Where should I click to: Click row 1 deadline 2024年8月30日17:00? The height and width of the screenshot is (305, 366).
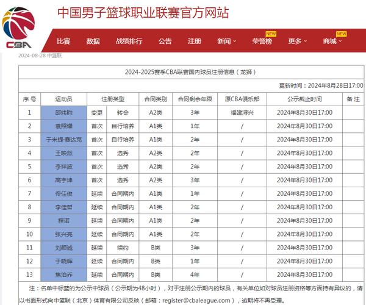point(304,113)
